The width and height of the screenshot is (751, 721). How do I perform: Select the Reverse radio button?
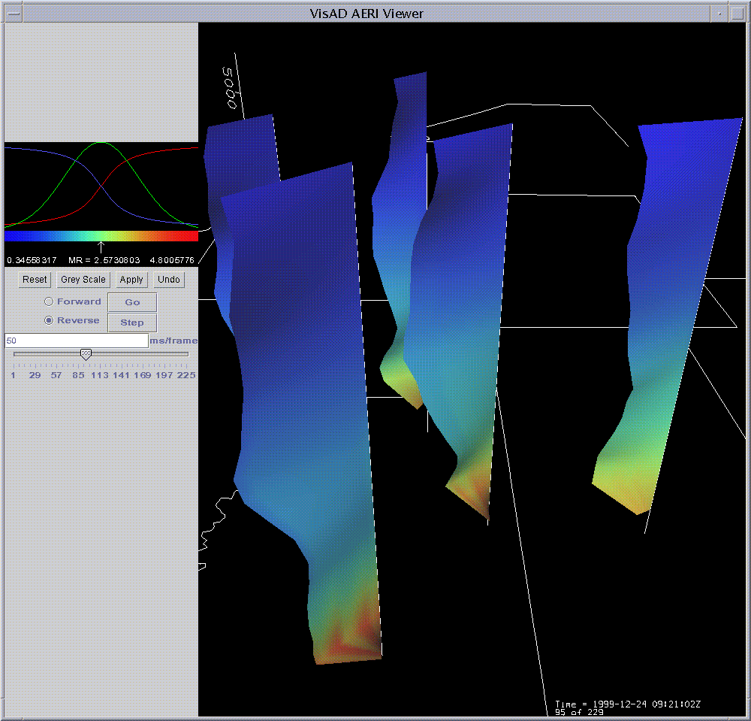coord(50,321)
